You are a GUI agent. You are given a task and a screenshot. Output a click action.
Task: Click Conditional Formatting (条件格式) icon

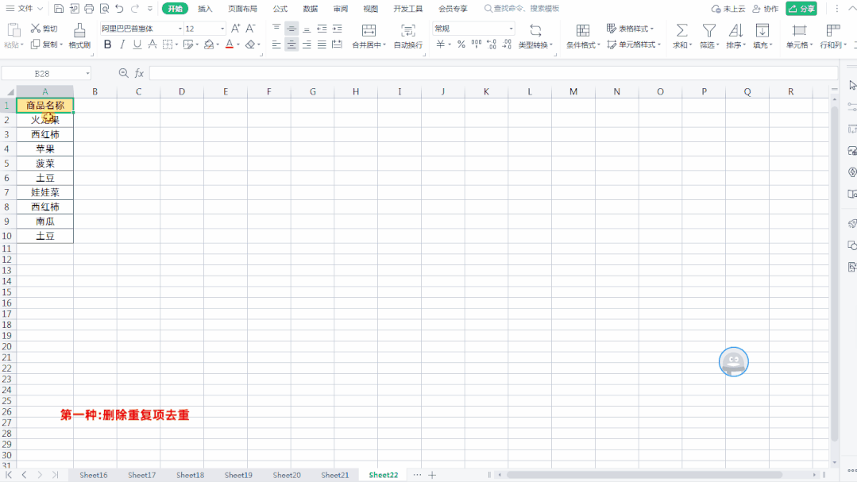click(583, 30)
